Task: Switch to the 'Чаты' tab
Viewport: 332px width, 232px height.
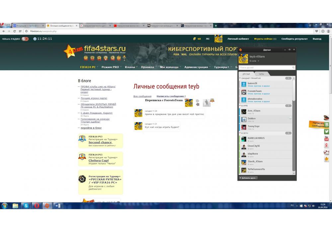Action: tap(261, 74)
